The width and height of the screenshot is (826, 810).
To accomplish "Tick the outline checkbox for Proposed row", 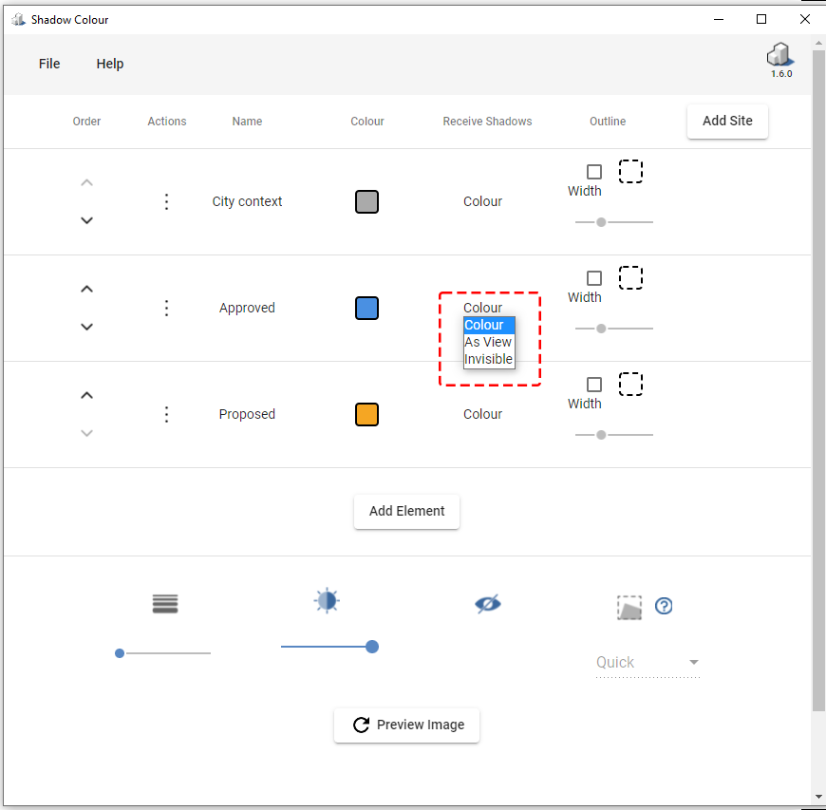I will click(x=594, y=385).
